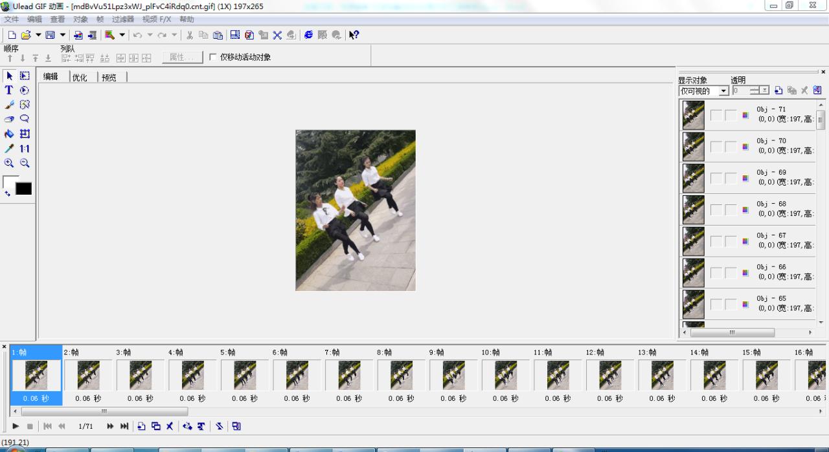Duplicate the selected frame
The height and width of the screenshot is (452, 829).
point(155,426)
